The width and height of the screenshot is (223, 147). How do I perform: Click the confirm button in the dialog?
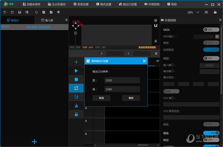pyautogui.click(x=131, y=98)
